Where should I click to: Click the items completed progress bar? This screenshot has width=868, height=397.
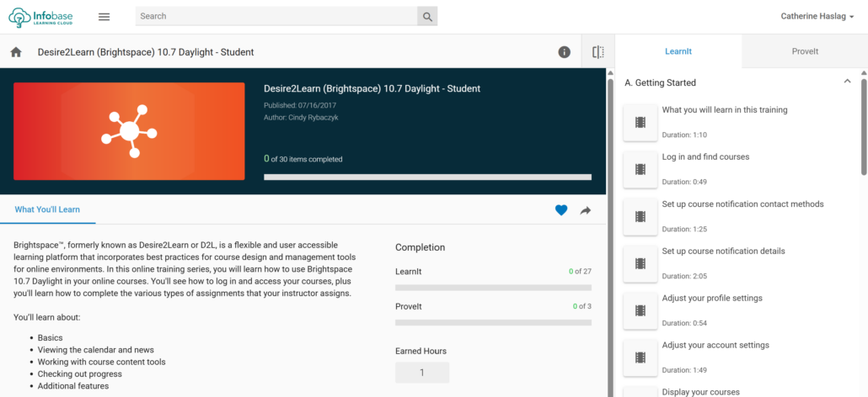(x=427, y=177)
